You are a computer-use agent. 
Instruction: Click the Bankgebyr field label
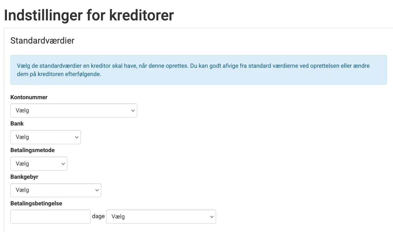point(24,177)
